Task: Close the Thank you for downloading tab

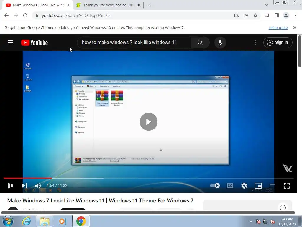Action: (x=139, y=5)
